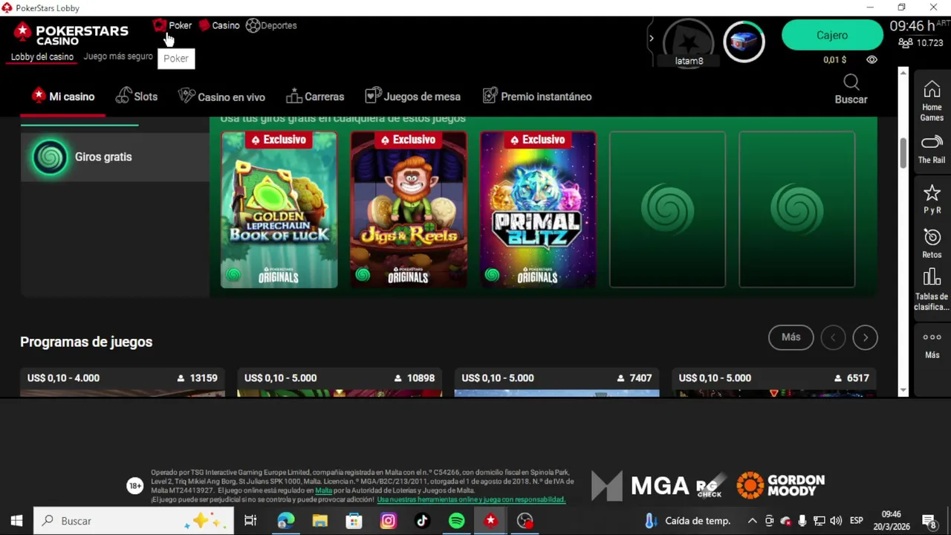The height and width of the screenshot is (535, 951).
Task: Open Home Games sidebar icon
Action: point(932,102)
